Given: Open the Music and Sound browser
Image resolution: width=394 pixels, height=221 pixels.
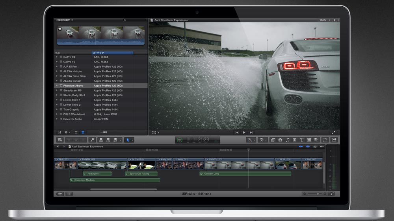Looking at the screenshot, I should click(288, 140).
